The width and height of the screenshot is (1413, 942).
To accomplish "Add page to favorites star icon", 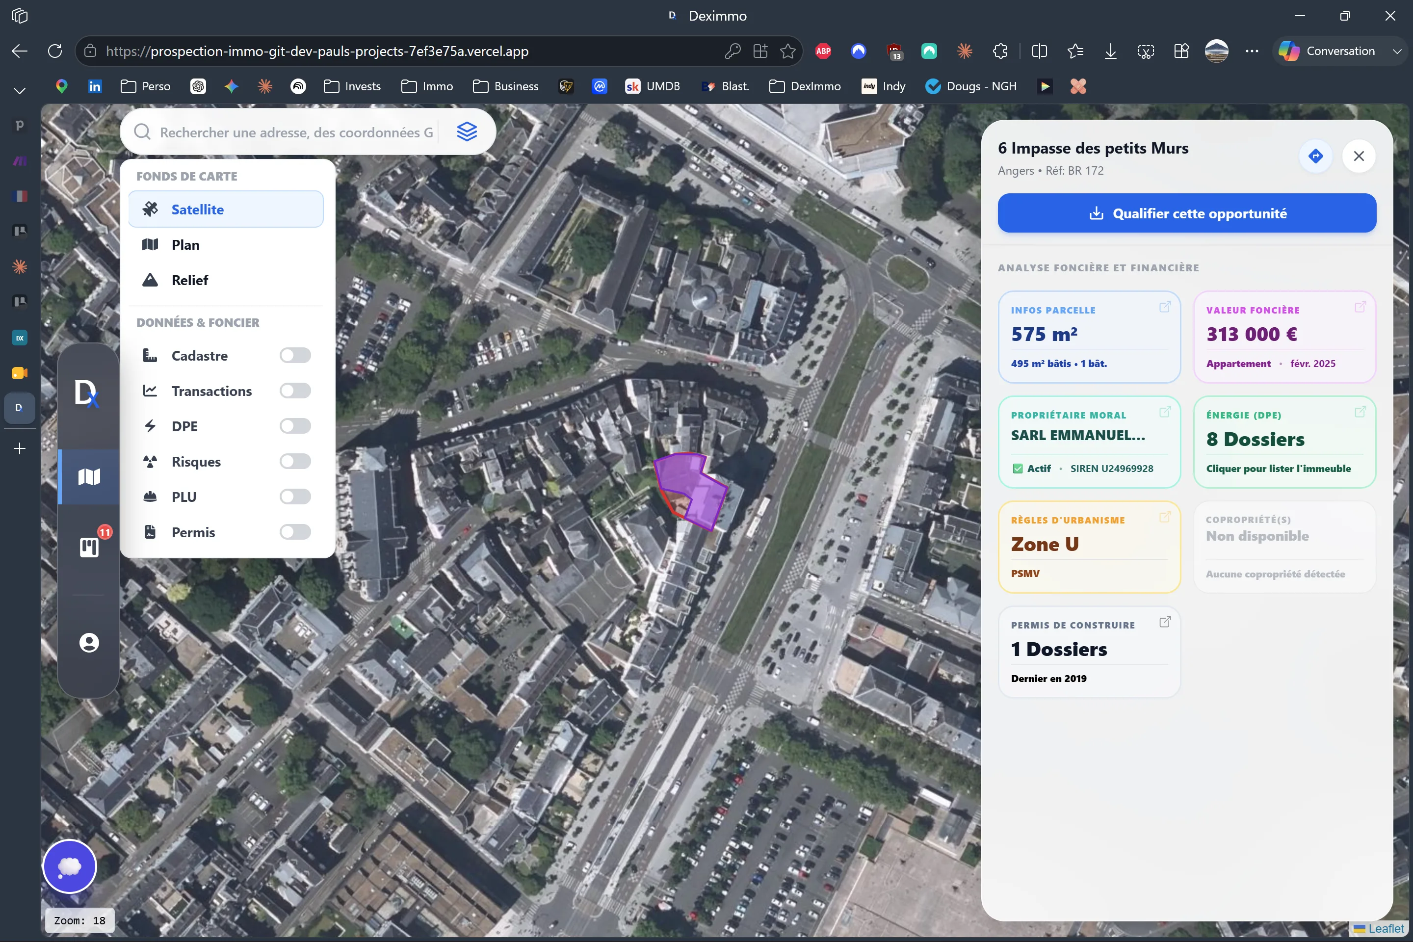I will [x=787, y=51].
